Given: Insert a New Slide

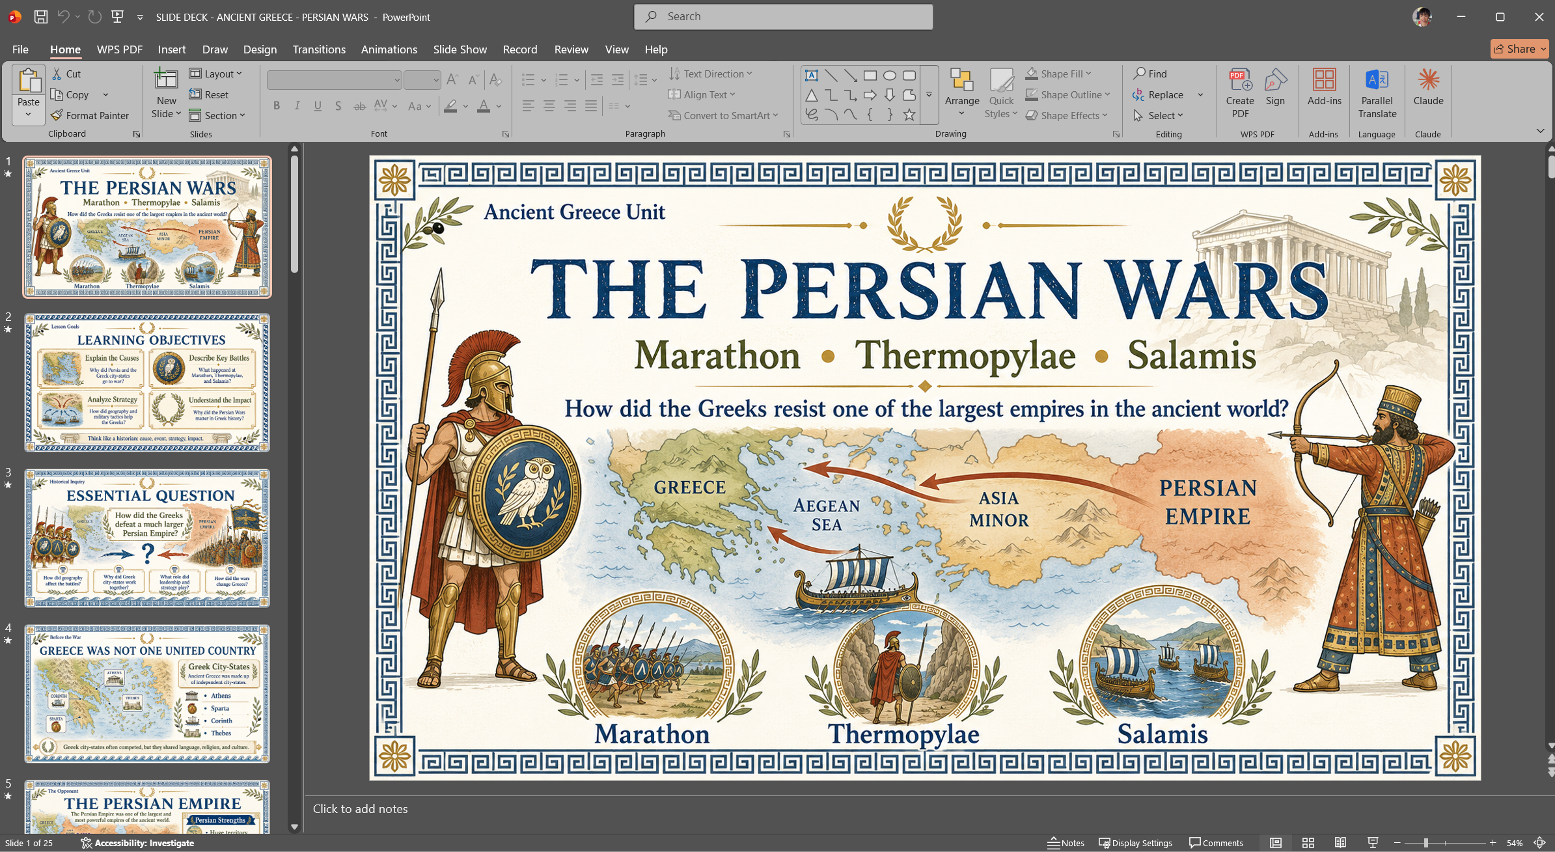Looking at the screenshot, I should click(167, 94).
